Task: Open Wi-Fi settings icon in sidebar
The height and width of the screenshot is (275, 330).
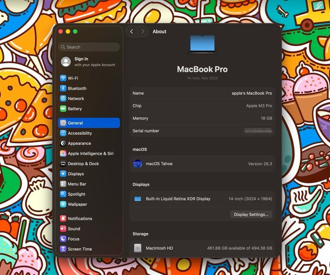Action: pos(63,78)
